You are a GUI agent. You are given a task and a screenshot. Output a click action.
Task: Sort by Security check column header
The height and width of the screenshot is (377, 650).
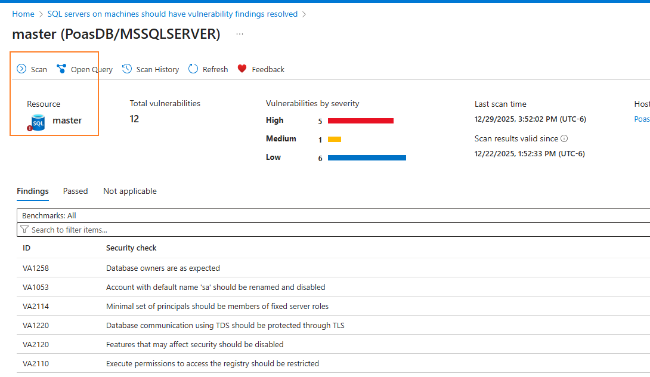coord(131,248)
